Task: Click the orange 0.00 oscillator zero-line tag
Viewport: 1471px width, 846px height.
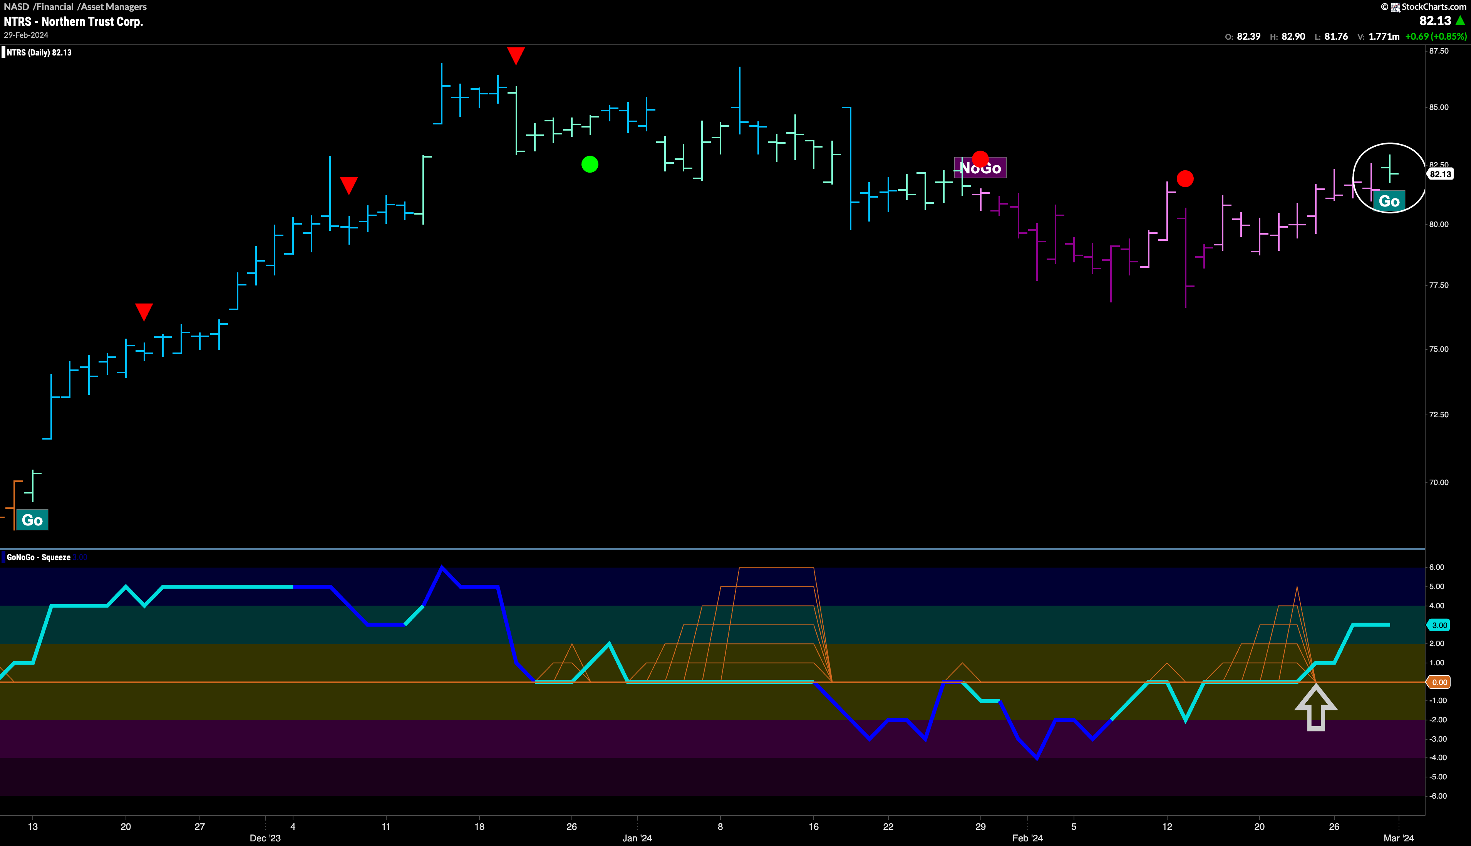Action: click(1439, 682)
